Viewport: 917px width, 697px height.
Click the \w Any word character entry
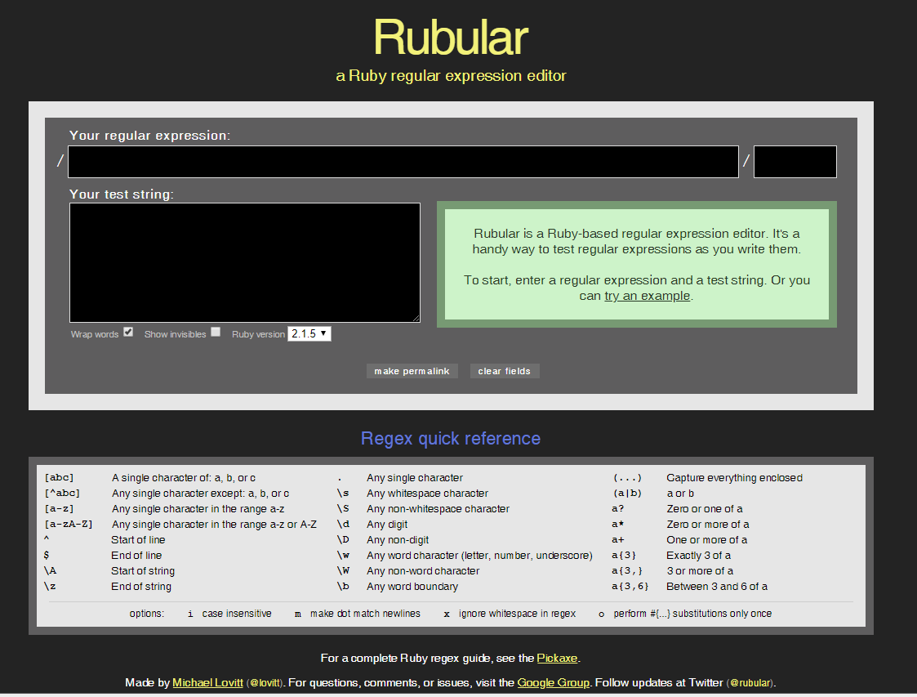click(465, 556)
